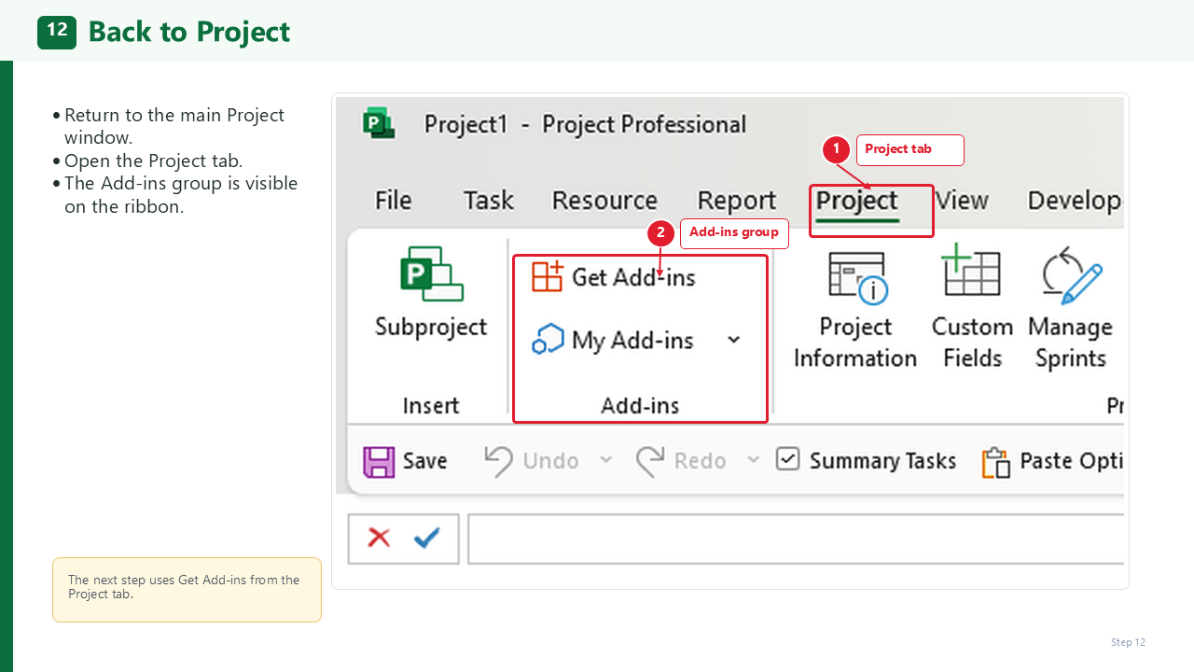Click the Project app logo icon
The height and width of the screenshot is (672, 1194).
pyautogui.click(x=379, y=124)
